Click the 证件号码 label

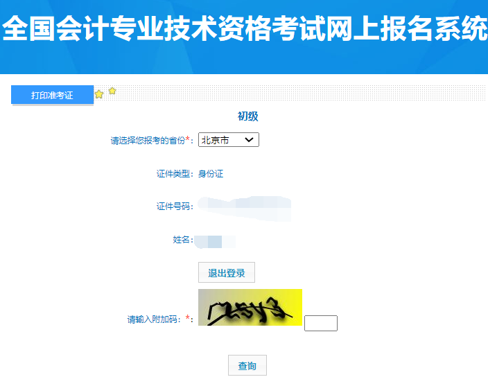pyautogui.click(x=173, y=207)
